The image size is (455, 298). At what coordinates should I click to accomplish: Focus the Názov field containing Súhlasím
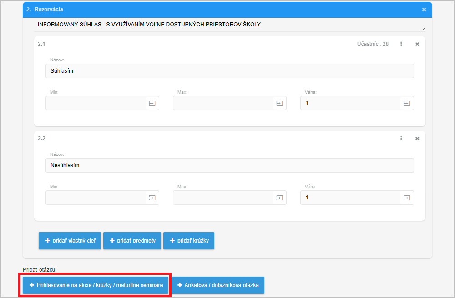coord(229,71)
